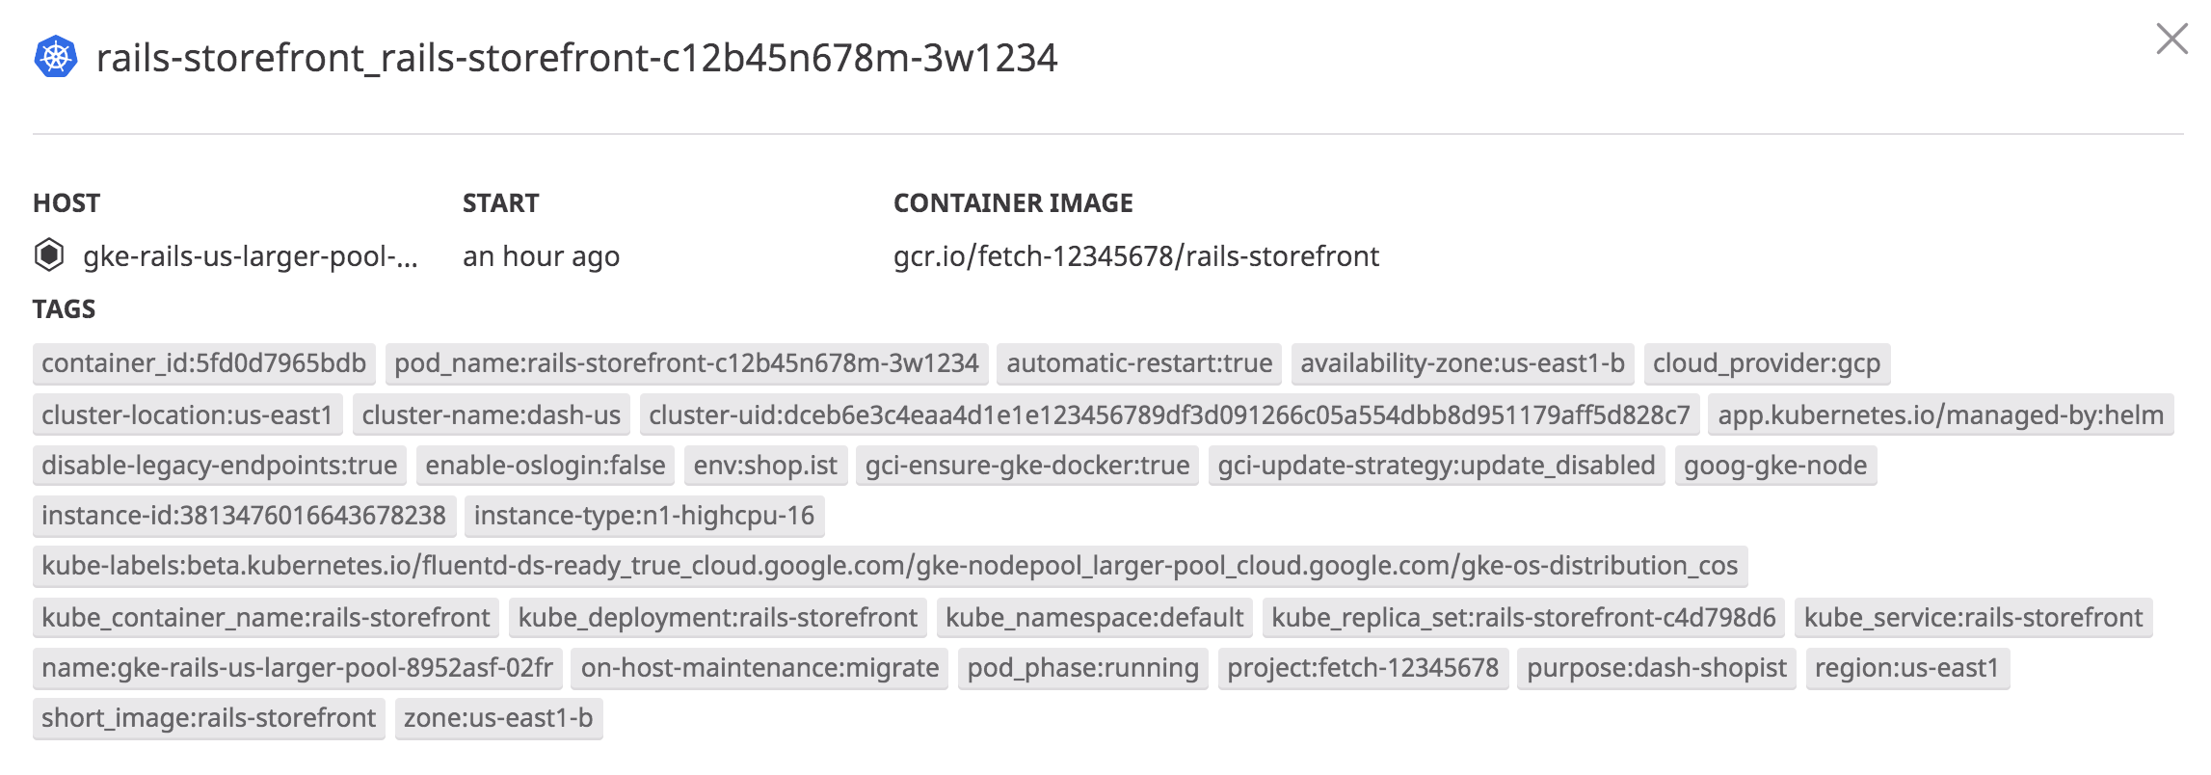Select the automatic-restart:true tag

[1140, 363]
